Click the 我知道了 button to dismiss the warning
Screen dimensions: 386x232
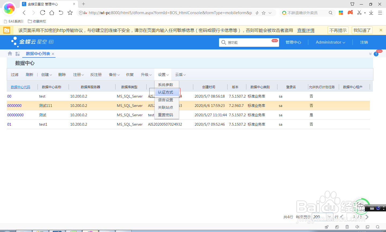362,30
